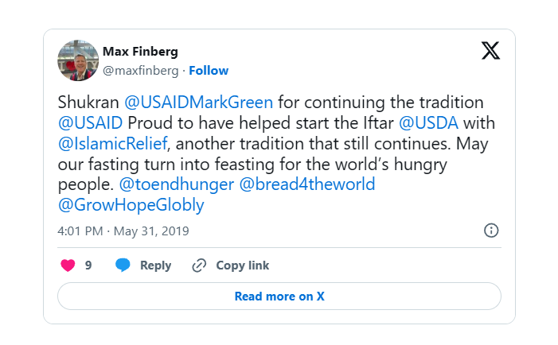Image resolution: width=558 pixels, height=345 pixels.
Task: Click the X logo icon
Action: click(x=491, y=51)
